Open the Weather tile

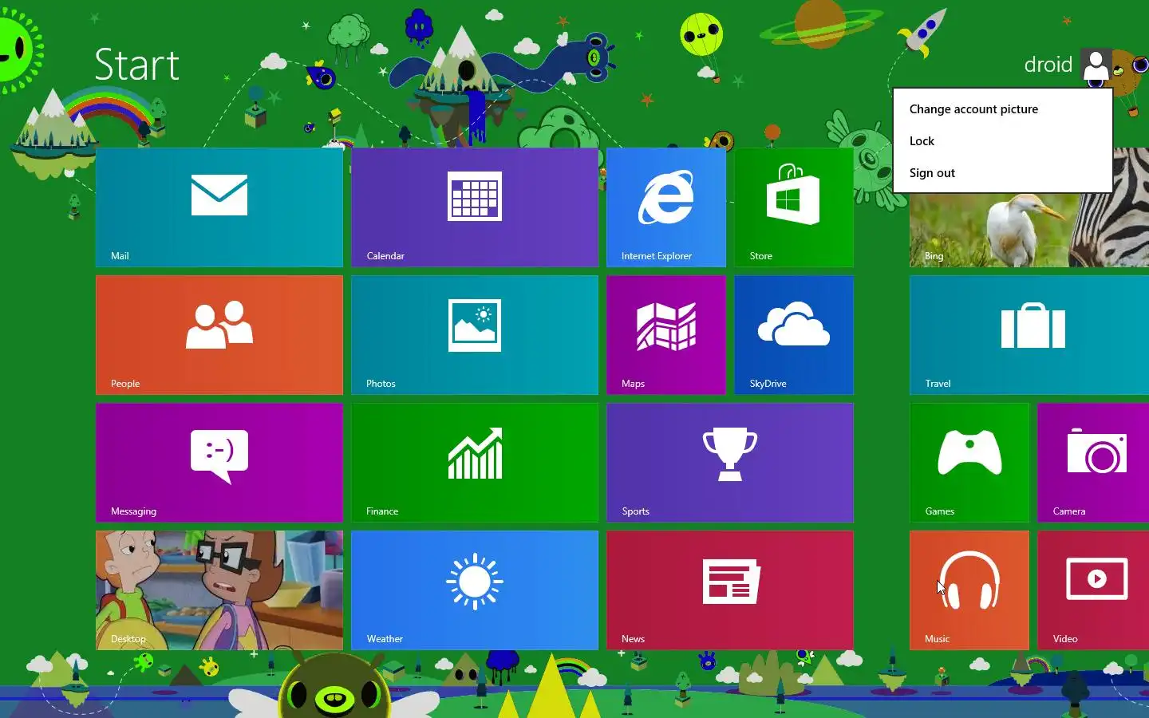tap(475, 590)
